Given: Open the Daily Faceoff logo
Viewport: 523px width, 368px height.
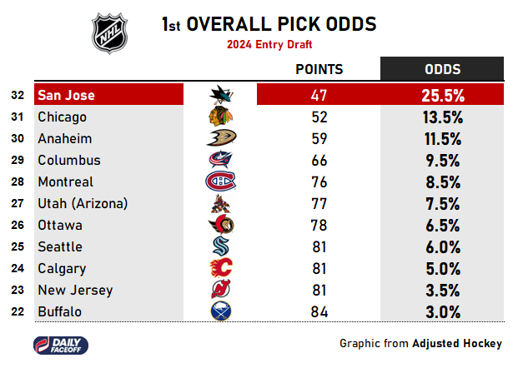Looking at the screenshot, I should click(60, 343).
